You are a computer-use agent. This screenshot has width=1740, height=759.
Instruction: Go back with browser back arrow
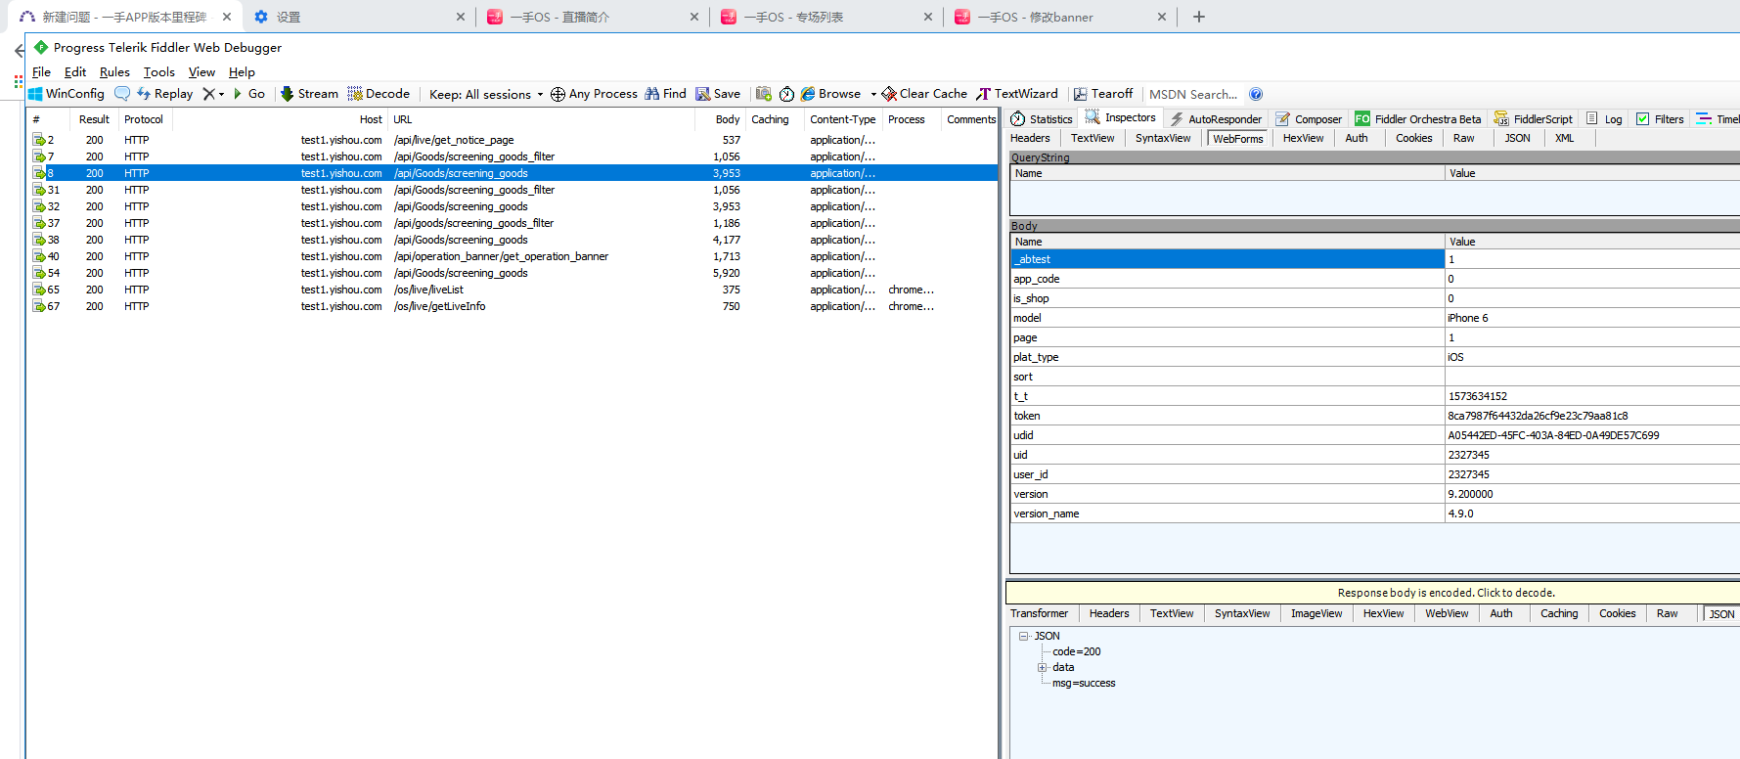pyautogui.click(x=20, y=50)
